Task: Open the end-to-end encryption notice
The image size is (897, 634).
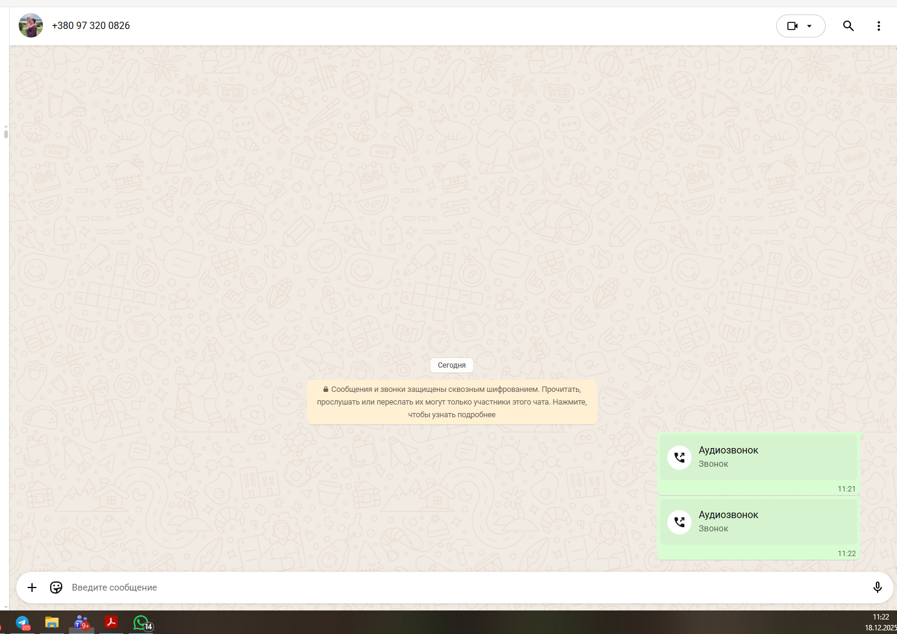Action: [452, 402]
